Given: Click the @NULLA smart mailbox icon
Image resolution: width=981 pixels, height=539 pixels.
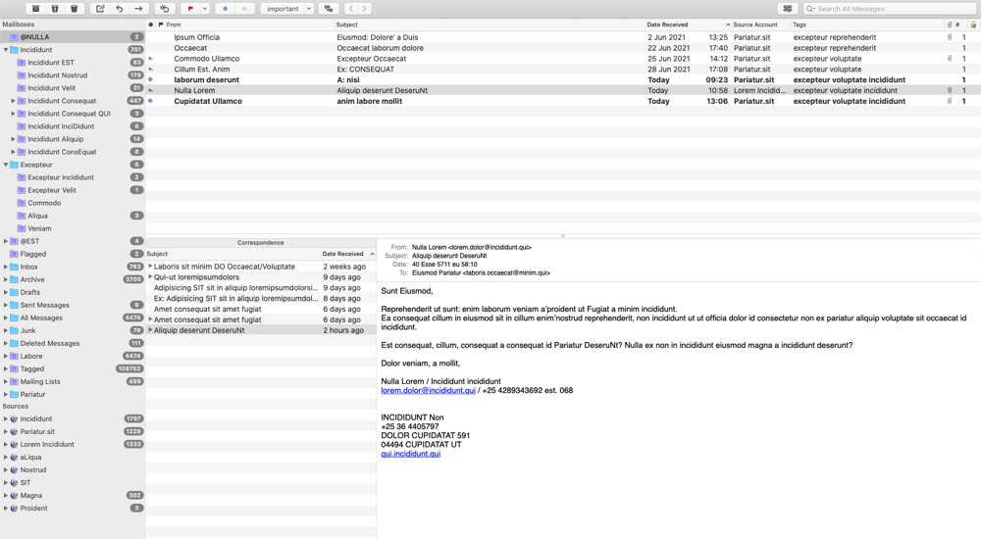Looking at the screenshot, I should [14, 37].
